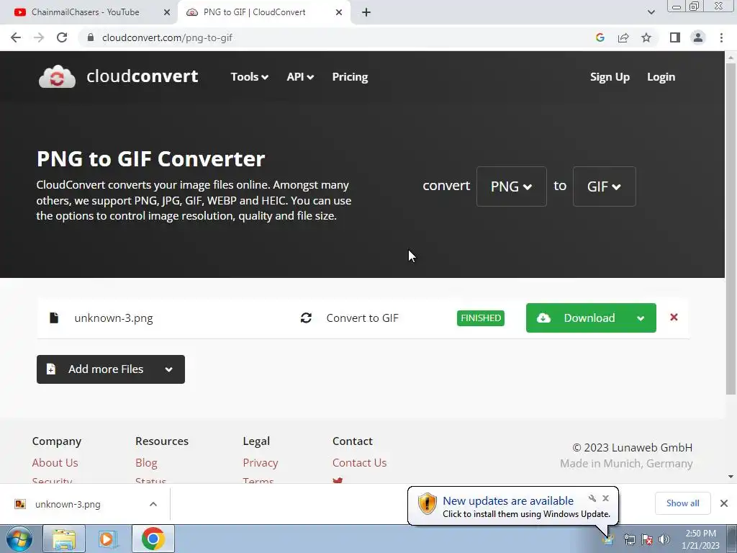Switch to the ChainmailChasers YouTube tab
The height and width of the screenshot is (553, 737).
pos(89,12)
